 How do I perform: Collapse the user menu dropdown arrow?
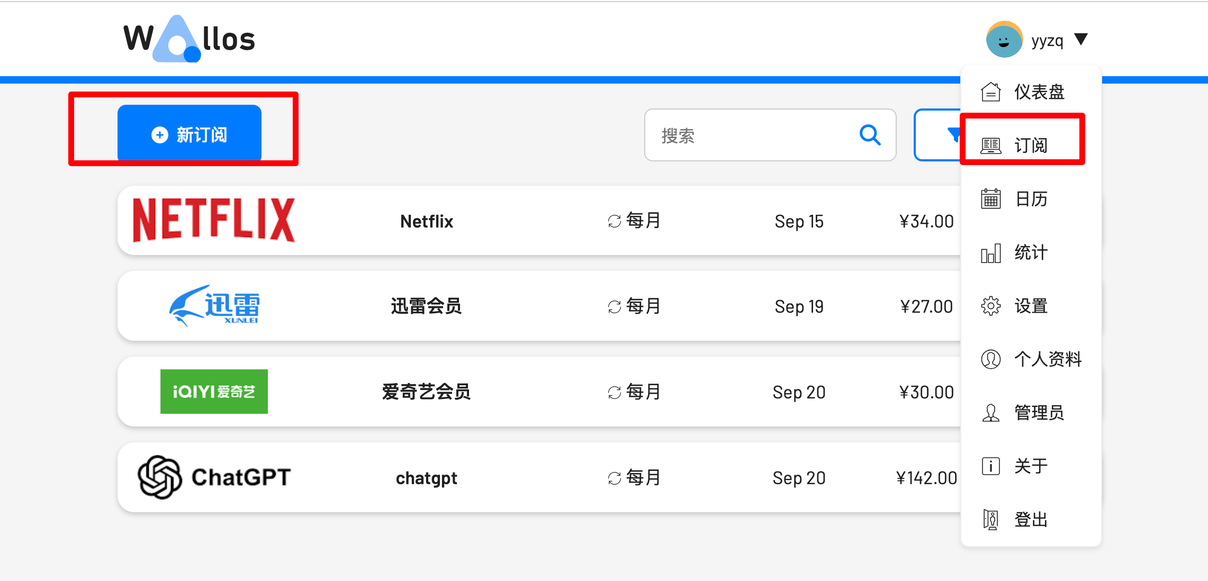pos(1080,39)
